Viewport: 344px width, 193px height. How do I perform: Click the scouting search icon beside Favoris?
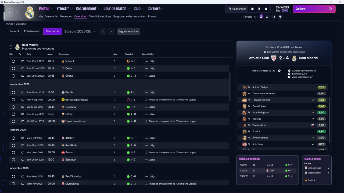point(267,17)
